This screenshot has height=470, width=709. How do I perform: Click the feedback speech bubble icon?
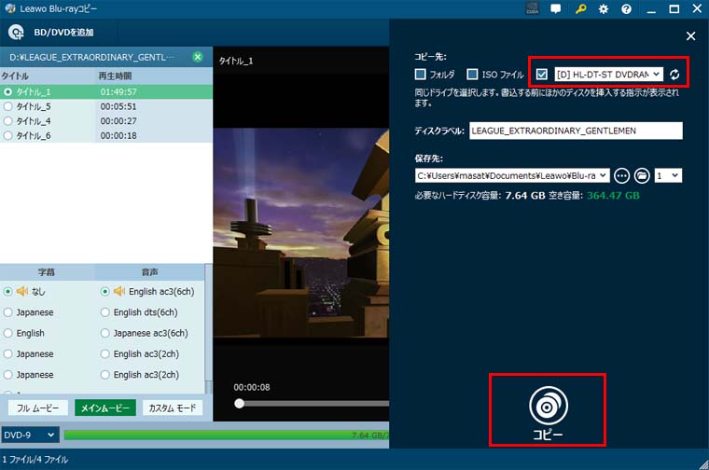556,9
